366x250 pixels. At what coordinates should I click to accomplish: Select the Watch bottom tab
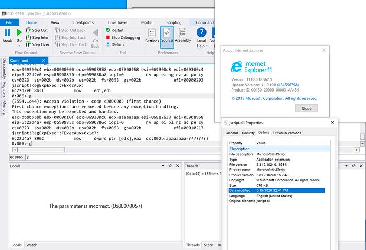[32, 245]
